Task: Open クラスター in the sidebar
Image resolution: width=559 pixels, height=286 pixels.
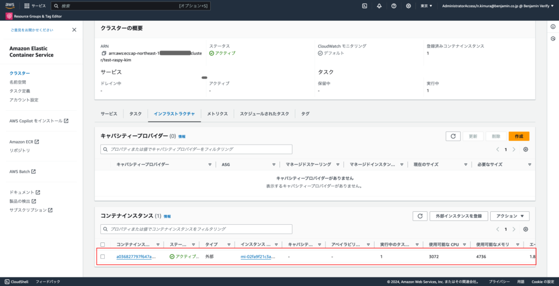Action: pyautogui.click(x=20, y=73)
